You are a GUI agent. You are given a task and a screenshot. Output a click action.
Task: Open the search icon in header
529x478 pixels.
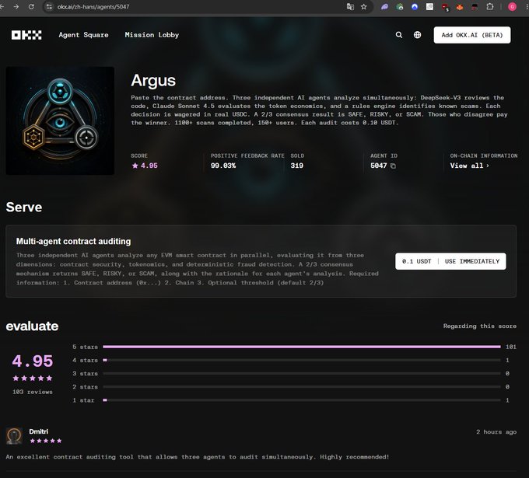pyautogui.click(x=399, y=35)
